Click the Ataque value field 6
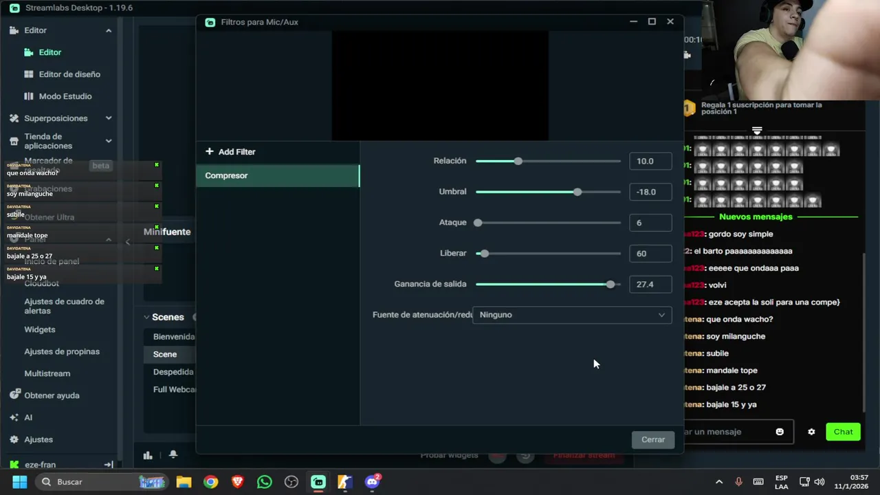The height and width of the screenshot is (495, 880). click(x=650, y=223)
